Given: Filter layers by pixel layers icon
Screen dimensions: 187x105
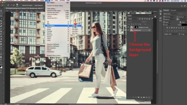Looking at the screenshot, I should [x=140, y=19].
